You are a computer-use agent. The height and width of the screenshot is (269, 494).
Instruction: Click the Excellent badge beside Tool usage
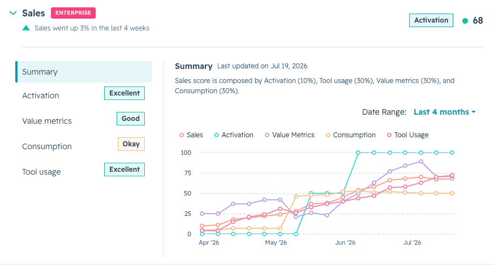click(x=124, y=170)
